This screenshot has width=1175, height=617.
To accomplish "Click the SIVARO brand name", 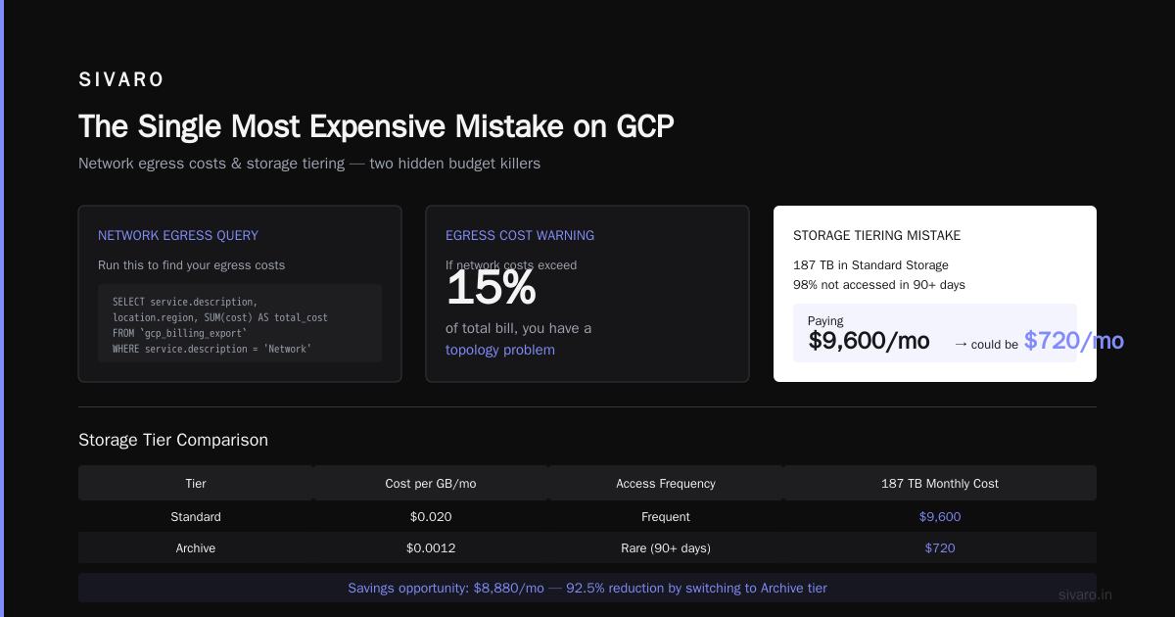I will tap(121, 80).
